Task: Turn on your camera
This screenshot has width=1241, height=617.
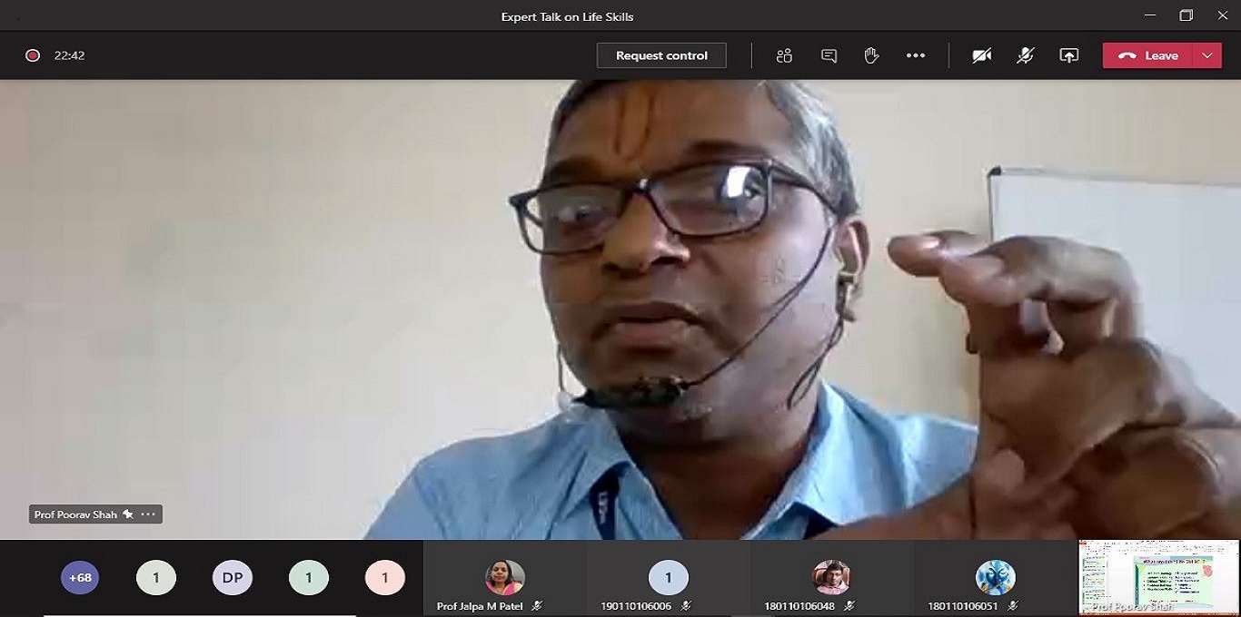Action: pyautogui.click(x=981, y=55)
